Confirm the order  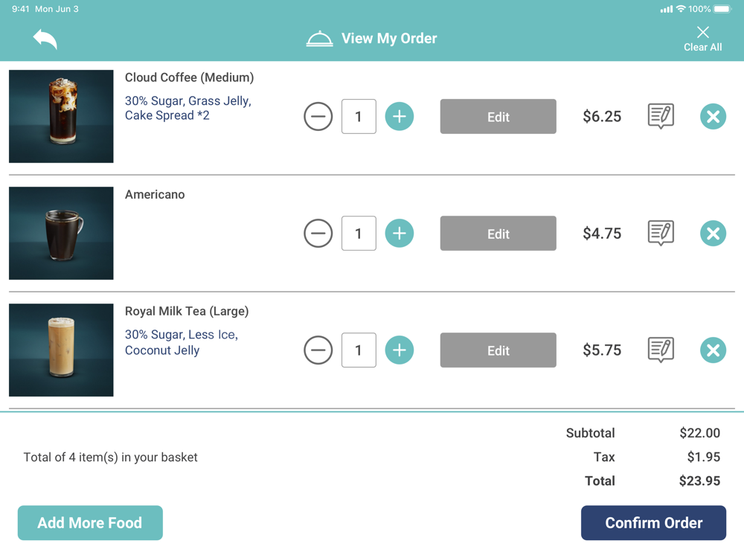(x=653, y=522)
